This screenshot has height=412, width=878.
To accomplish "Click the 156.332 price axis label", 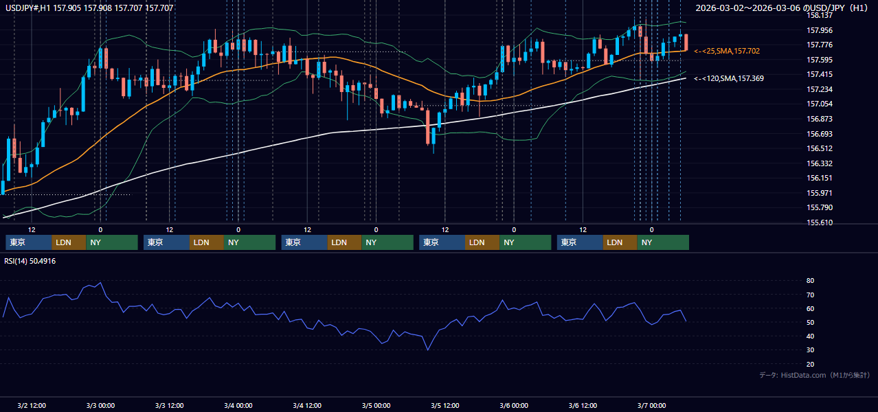I will [820, 163].
